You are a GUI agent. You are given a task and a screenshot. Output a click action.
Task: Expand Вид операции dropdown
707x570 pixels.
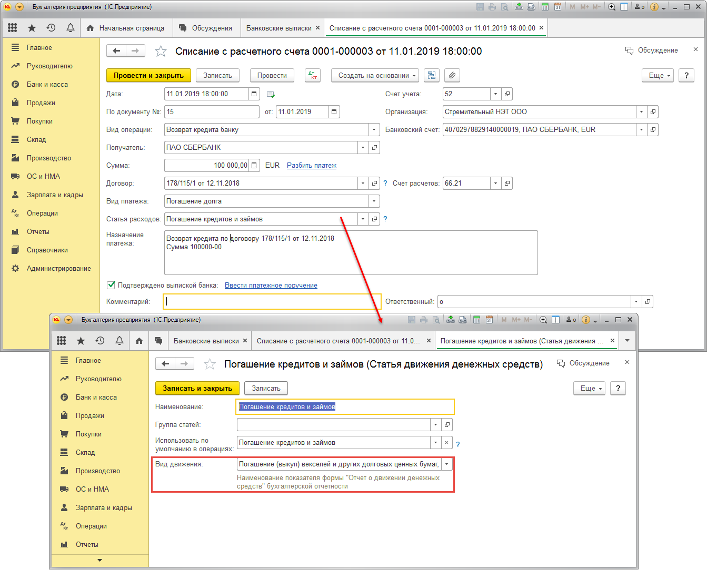[374, 130]
